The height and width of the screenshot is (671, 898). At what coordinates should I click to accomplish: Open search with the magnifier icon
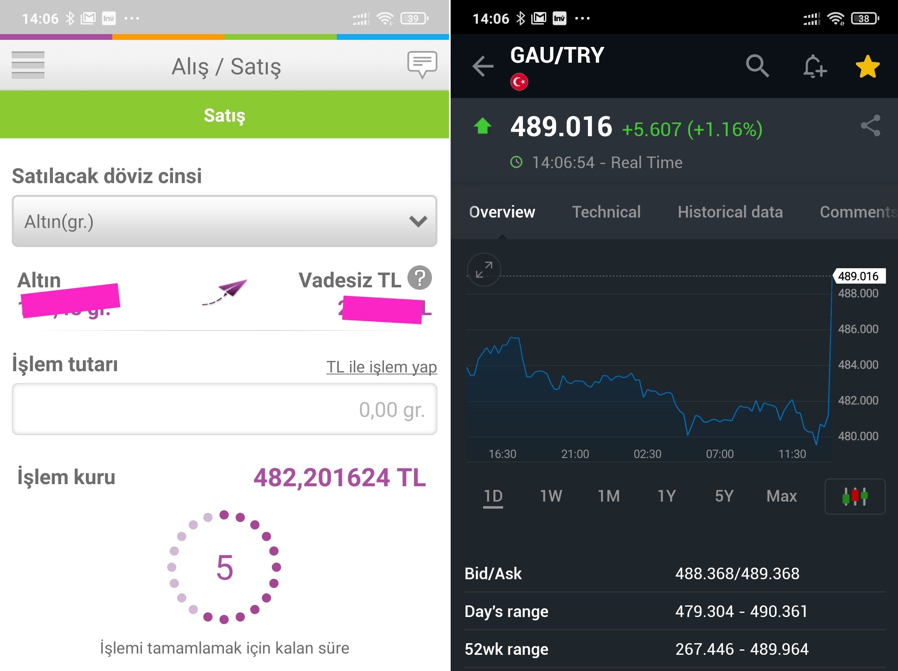757,66
